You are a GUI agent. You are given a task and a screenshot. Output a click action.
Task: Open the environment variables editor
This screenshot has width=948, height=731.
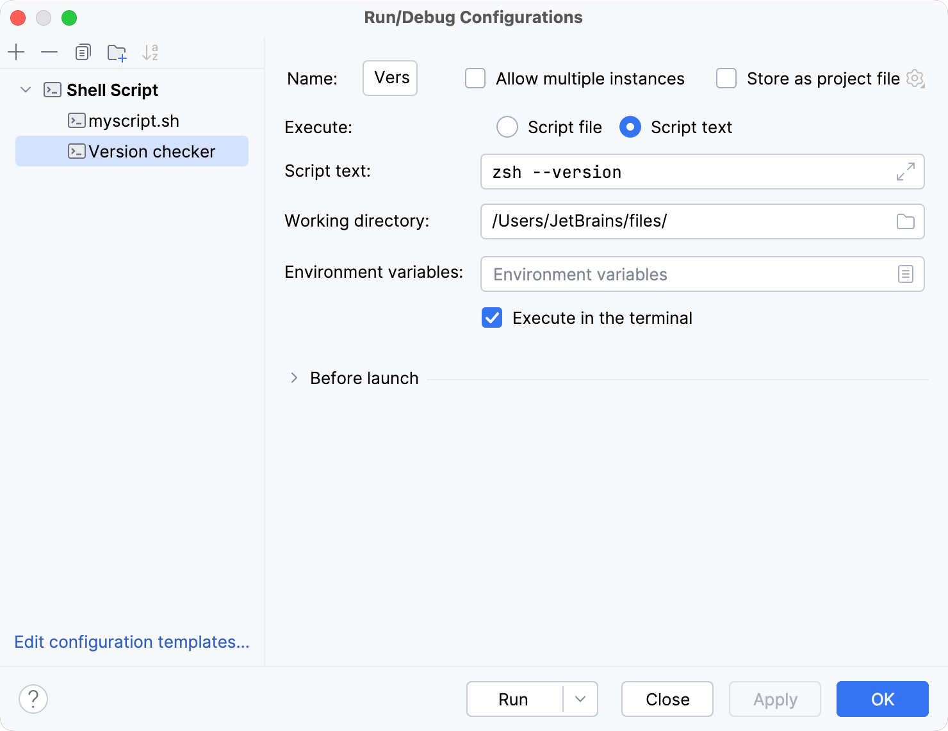(x=905, y=274)
